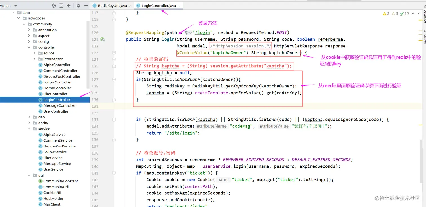Image resolution: width=426 pixels, height=207 pixels.
Task: Open HostHolder class
Action: tap(53, 199)
